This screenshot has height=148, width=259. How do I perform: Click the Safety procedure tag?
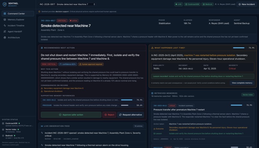click(x=181, y=147)
